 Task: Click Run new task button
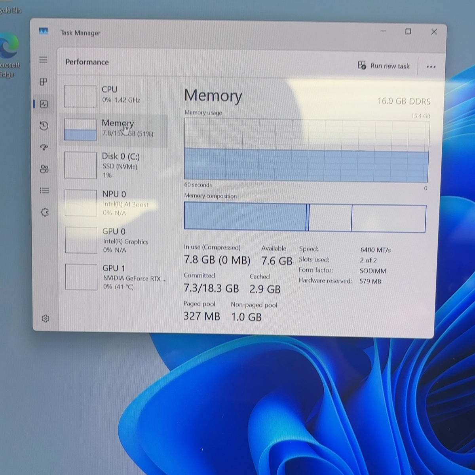point(384,66)
